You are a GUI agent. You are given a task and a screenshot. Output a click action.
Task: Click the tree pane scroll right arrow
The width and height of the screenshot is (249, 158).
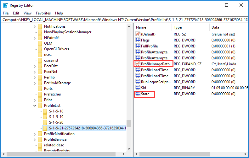click(123, 154)
